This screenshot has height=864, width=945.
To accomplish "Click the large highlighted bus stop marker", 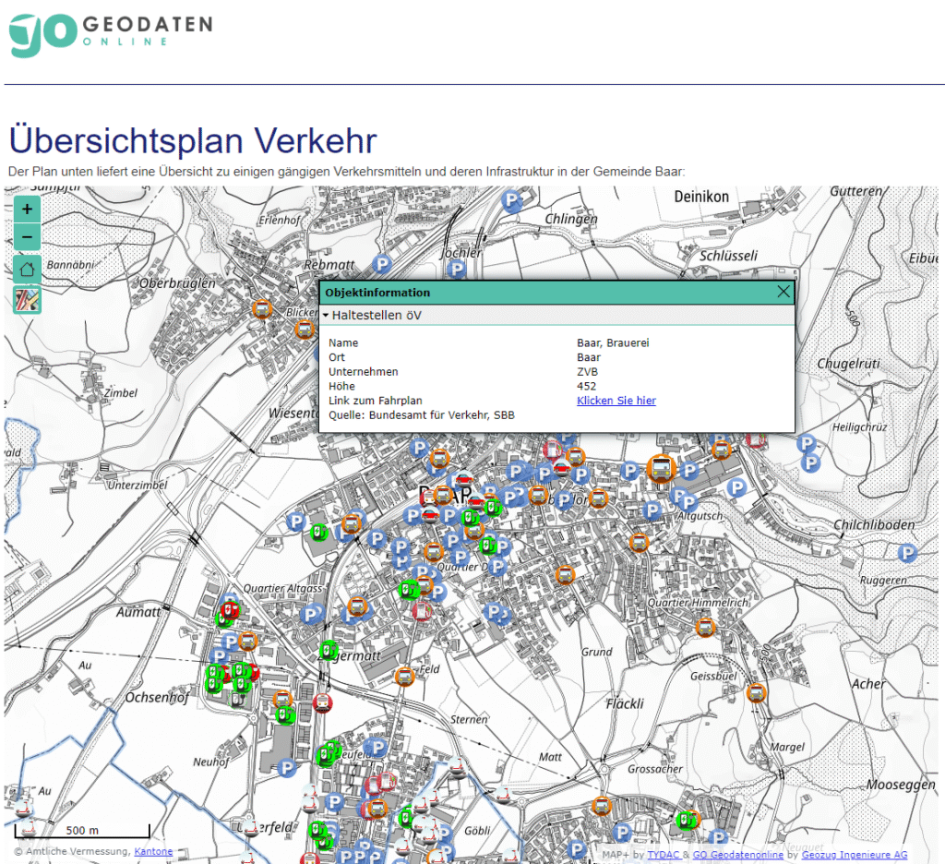I will [662, 469].
